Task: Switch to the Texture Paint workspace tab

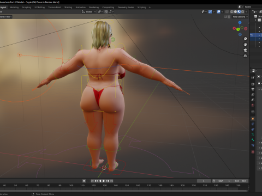Action: point(55,7)
